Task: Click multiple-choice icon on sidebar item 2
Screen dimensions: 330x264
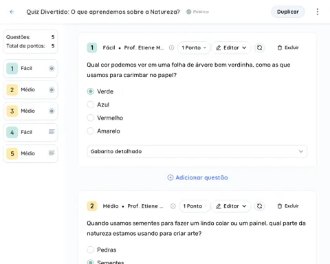Action: (52, 89)
